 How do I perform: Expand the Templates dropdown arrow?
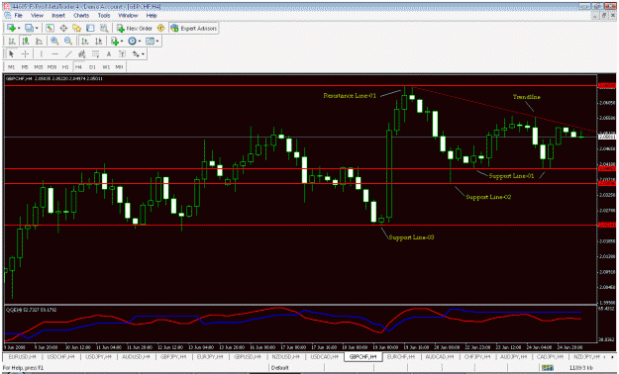point(157,41)
